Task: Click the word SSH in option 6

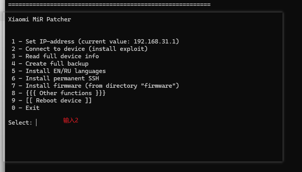Action: 93,78
